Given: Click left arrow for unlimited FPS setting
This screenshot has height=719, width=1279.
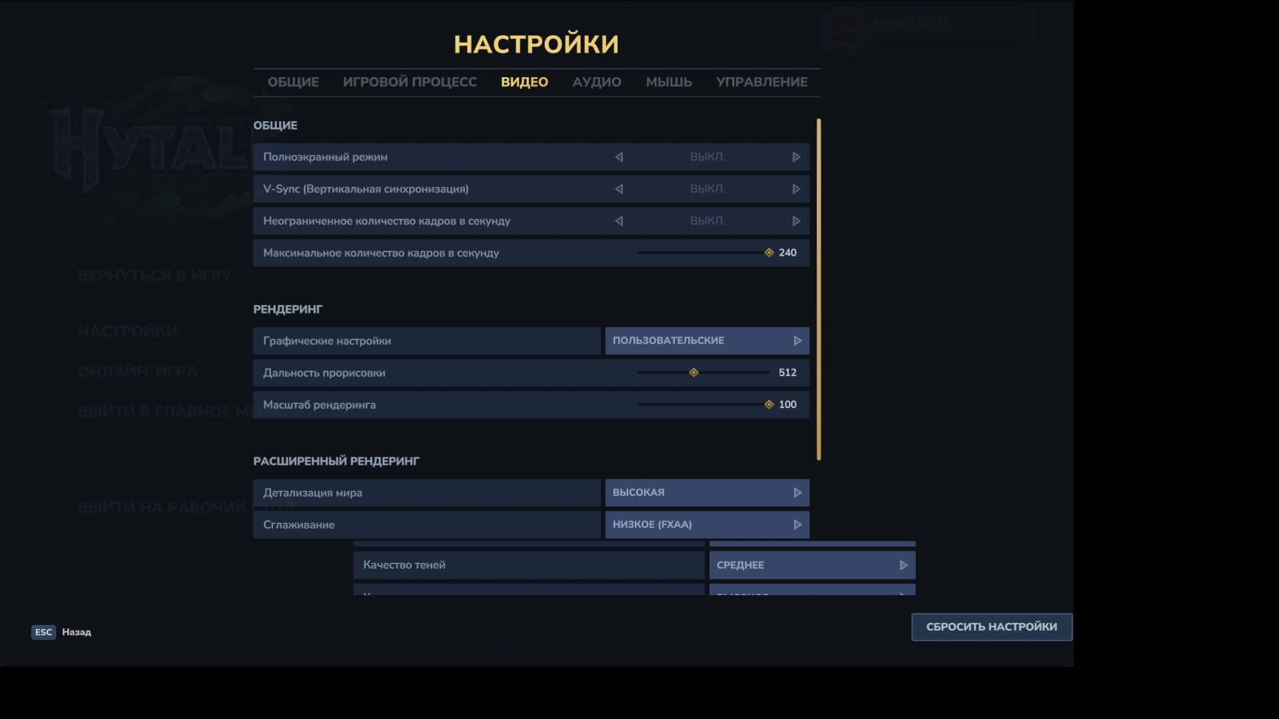Looking at the screenshot, I should tap(619, 221).
